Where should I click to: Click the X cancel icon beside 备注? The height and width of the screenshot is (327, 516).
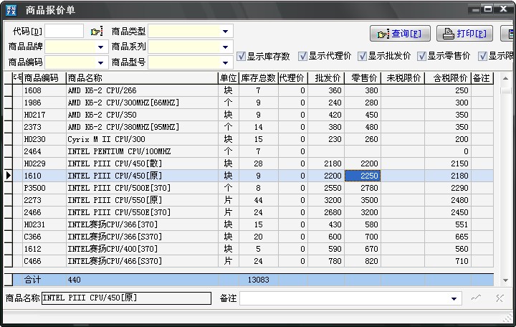(500, 298)
